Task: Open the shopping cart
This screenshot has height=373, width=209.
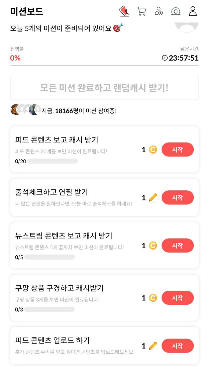Action: click(142, 11)
